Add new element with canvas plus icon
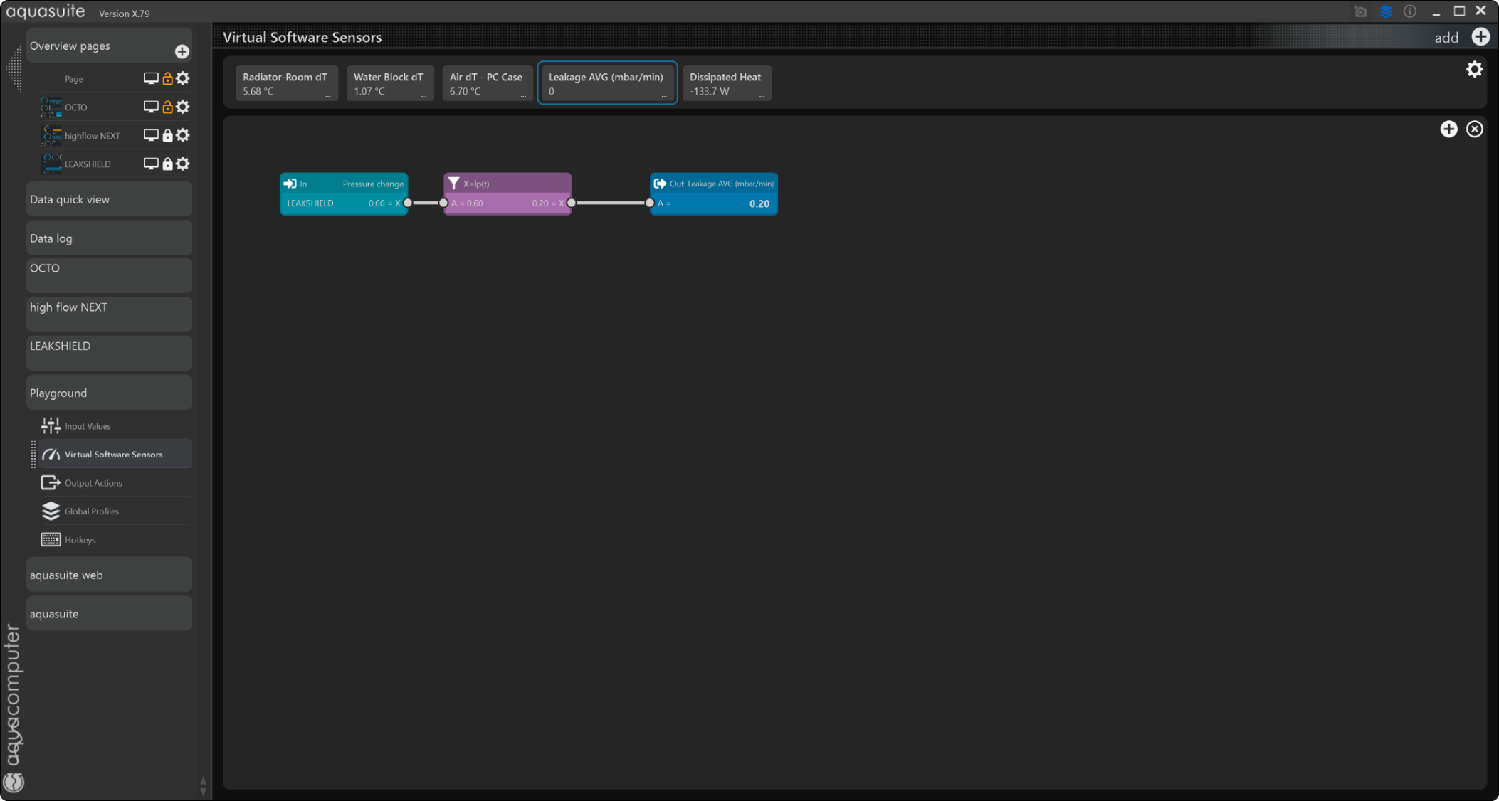1499x801 pixels. (1448, 129)
